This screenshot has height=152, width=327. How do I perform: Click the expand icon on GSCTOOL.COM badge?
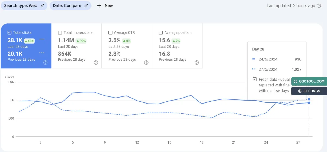click(295, 81)
